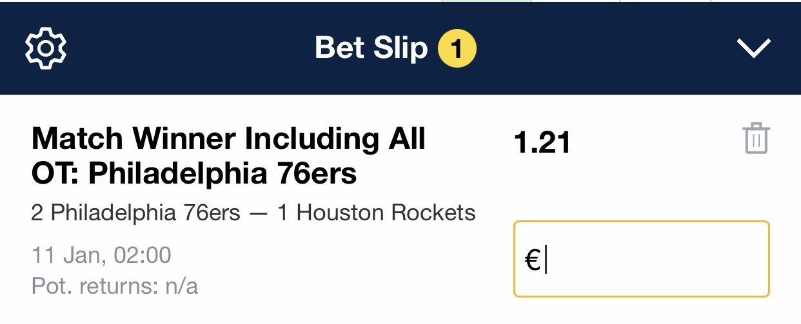Click the 11 Jan, 02:00 match time
Viewport: 801px width, 324px height.
coord(101,256)
